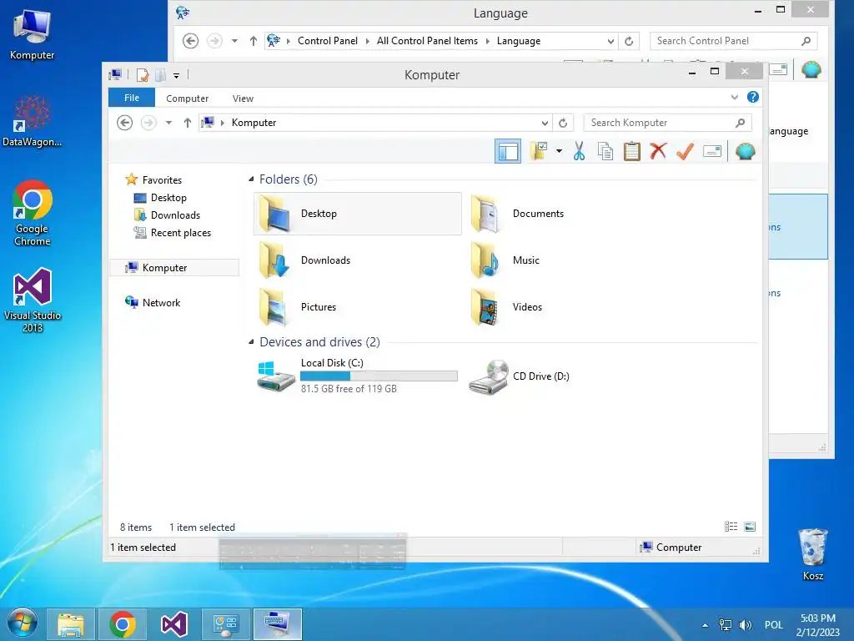The image size is (854, 641).
Task: Select Favorites in the navigation pane
Action: coord(162,180)
